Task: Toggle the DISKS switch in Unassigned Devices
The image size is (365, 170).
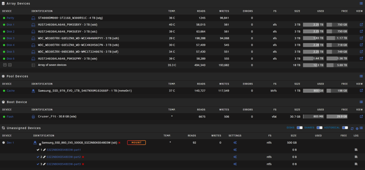Action: [x=299, y=128]
